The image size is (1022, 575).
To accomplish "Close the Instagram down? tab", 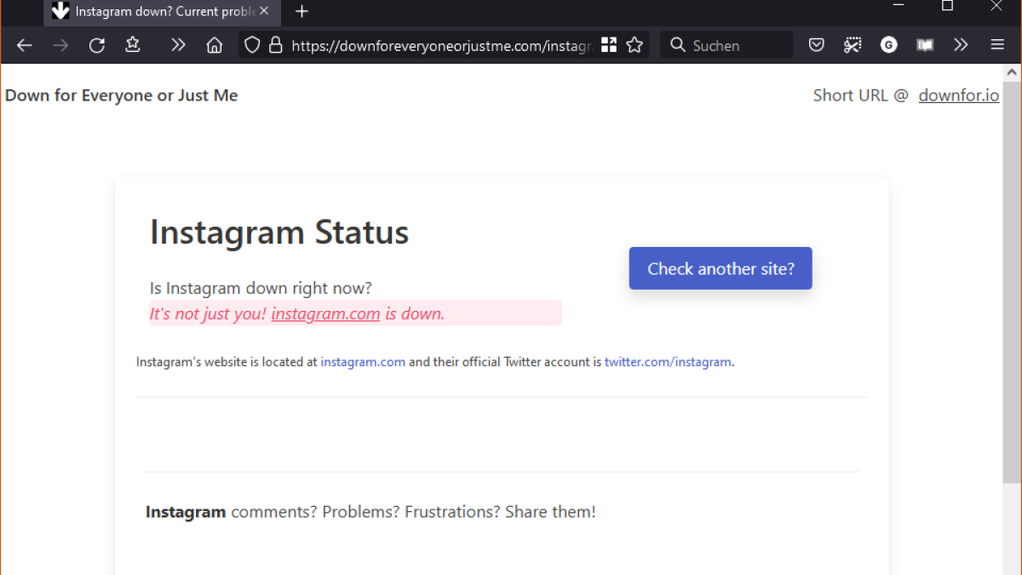I will [x=264, y=12].
